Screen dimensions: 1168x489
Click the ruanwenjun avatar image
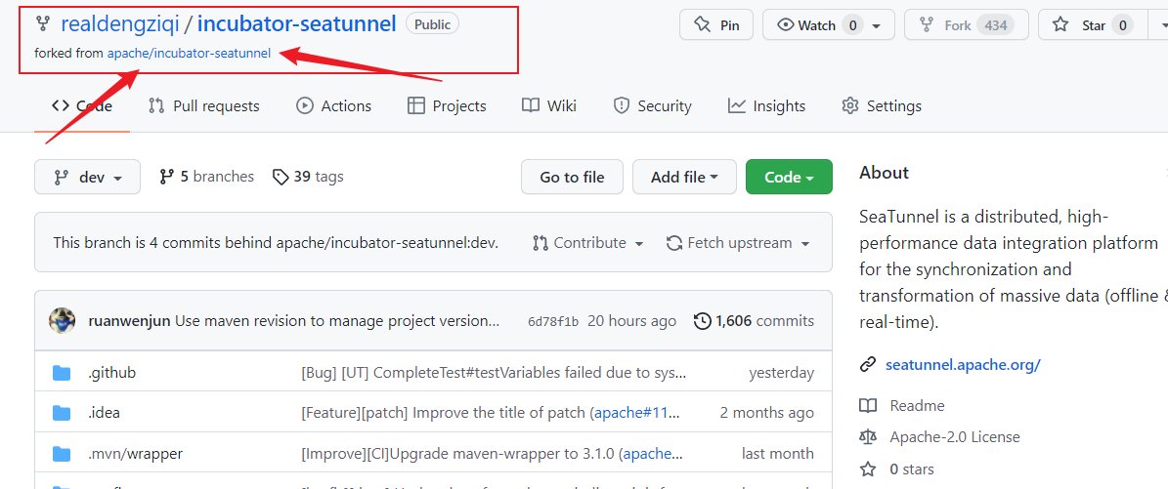(63, 321)
